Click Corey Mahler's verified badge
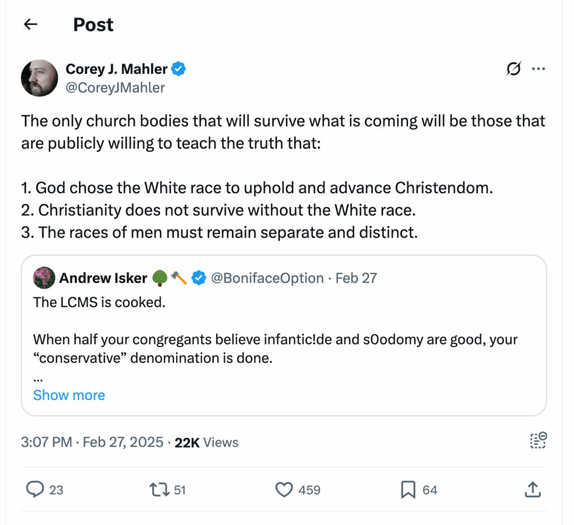The height and width of the screenshot is (525, 574). pyautogui.click(x=178, y=68)
